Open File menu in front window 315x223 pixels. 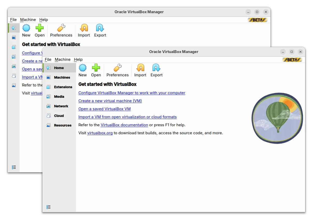click(x=48, y=60)
